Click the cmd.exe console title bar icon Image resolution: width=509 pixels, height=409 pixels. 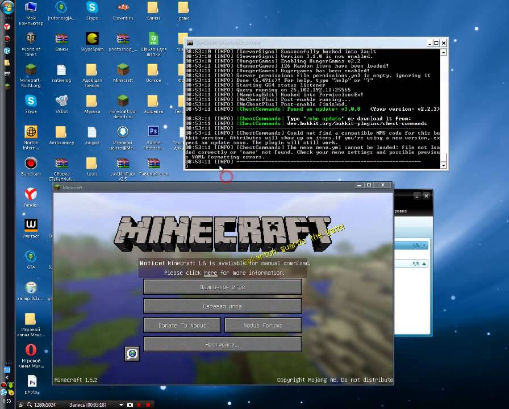(190, 43)
